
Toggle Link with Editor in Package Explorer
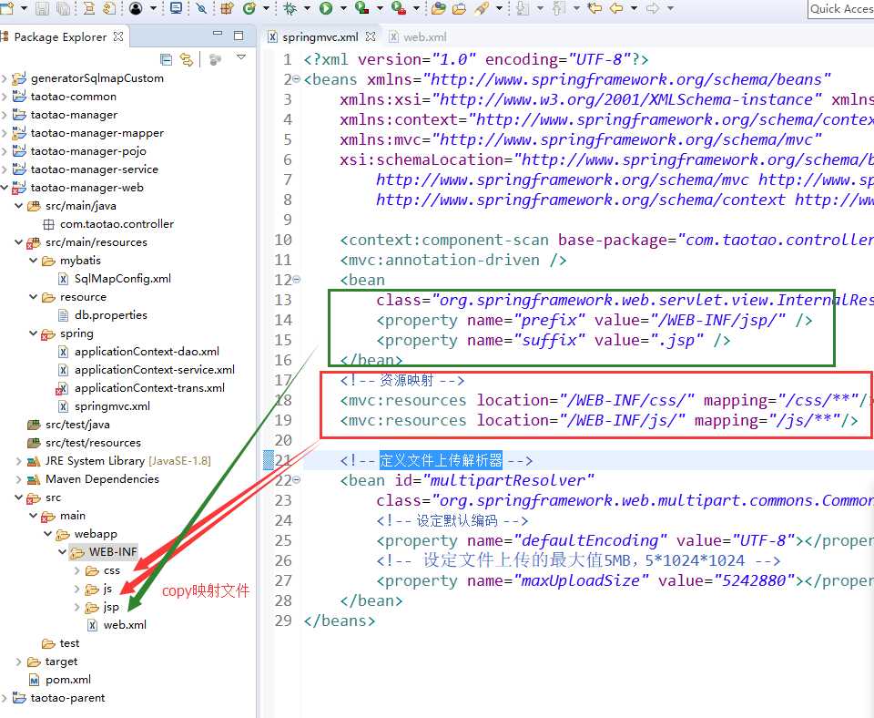click(187, 59)
